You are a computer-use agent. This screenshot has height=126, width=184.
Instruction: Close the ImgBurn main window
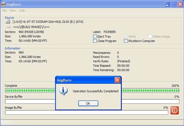click(x=180, y=4)
